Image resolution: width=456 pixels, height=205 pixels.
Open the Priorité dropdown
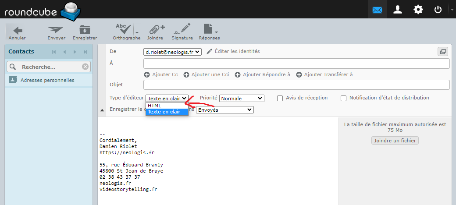click(x=242, y=99)
